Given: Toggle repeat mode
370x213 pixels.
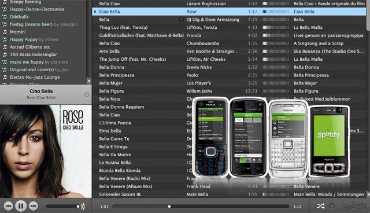Looking at the screenshot, I should coord(332,206).
